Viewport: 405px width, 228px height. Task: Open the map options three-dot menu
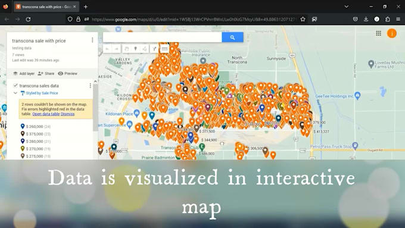pos(92,40)
